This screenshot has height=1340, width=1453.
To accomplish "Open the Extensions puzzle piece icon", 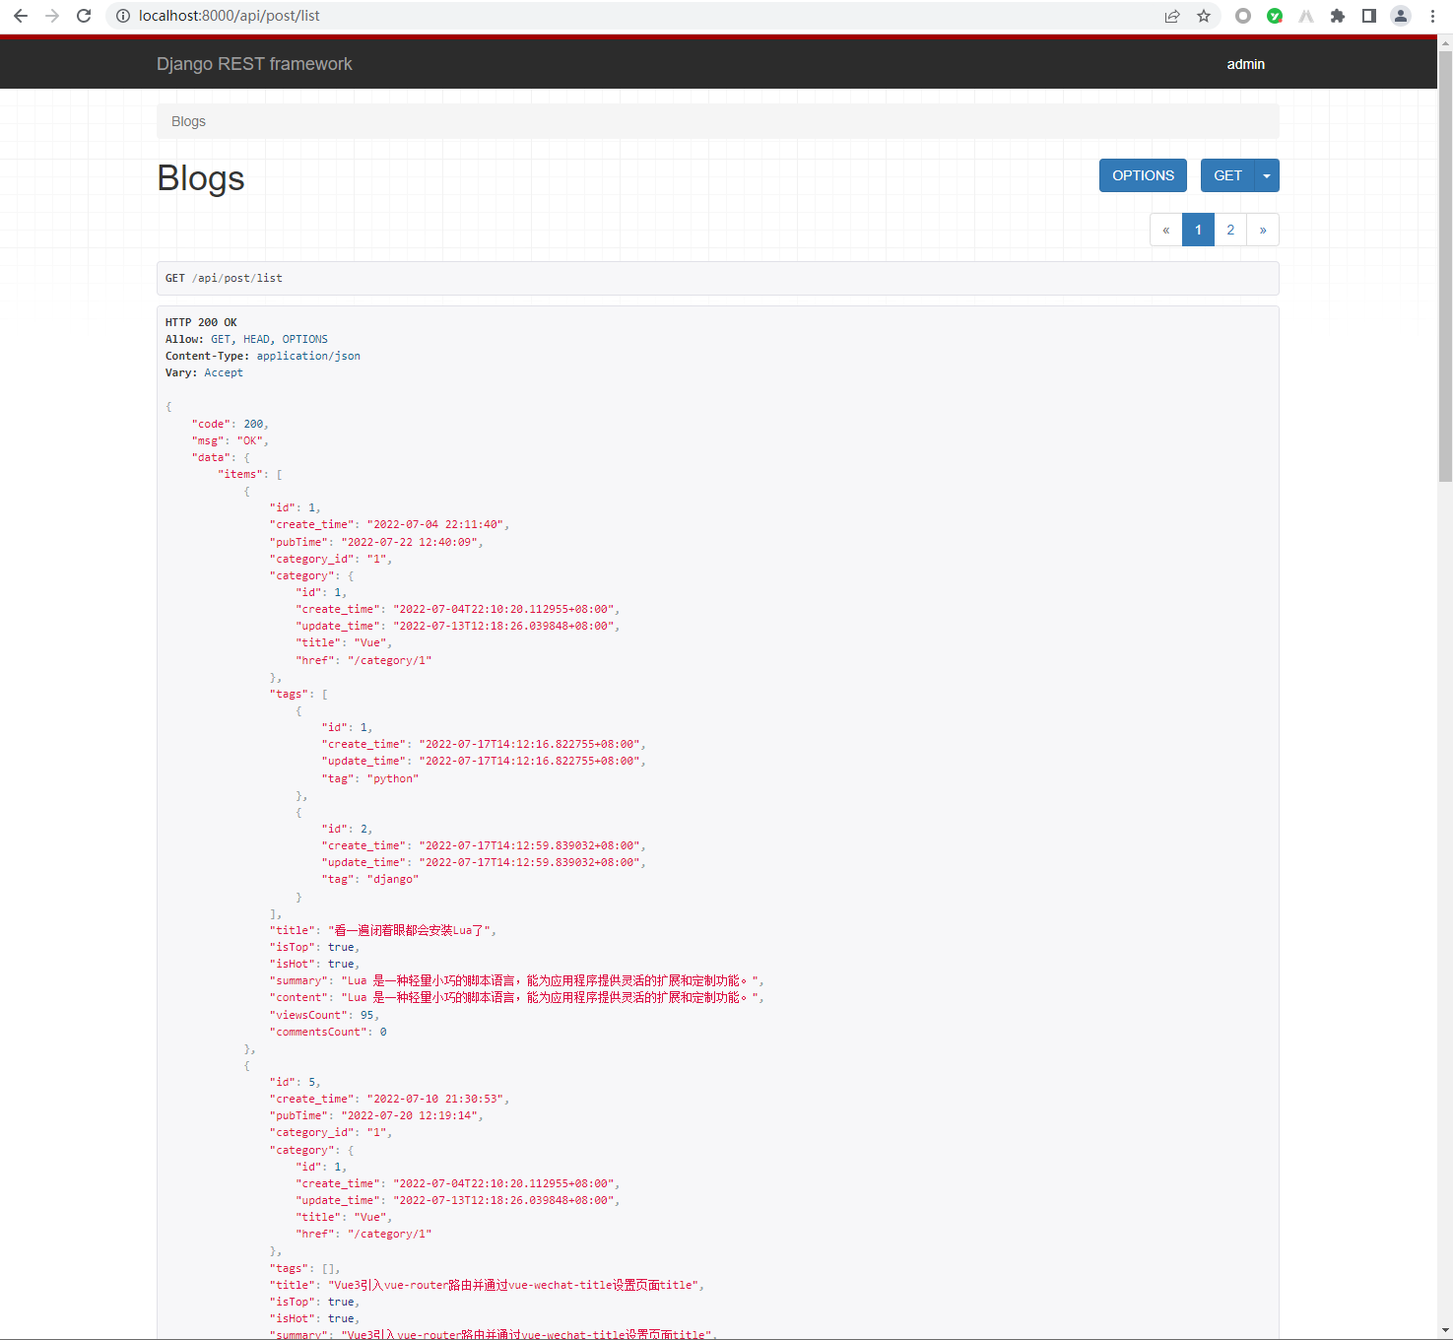I will (1337, 16).
